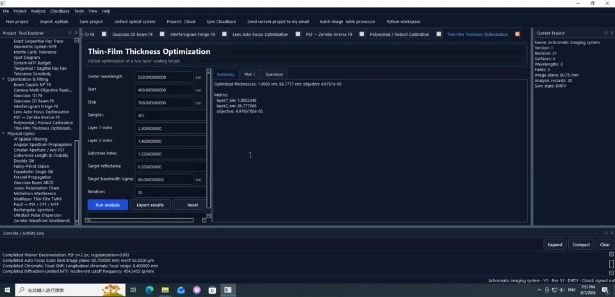Screen dimensions: 615x297
Task: Switch to the Spectrum result tab
Action: [274, 74]
